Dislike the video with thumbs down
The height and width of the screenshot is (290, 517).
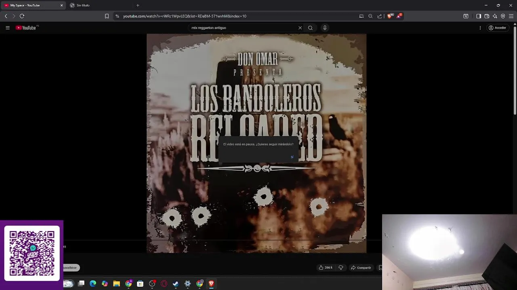coord(340,267)
